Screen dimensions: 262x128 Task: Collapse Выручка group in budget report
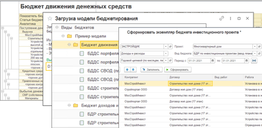click(6, 32)
